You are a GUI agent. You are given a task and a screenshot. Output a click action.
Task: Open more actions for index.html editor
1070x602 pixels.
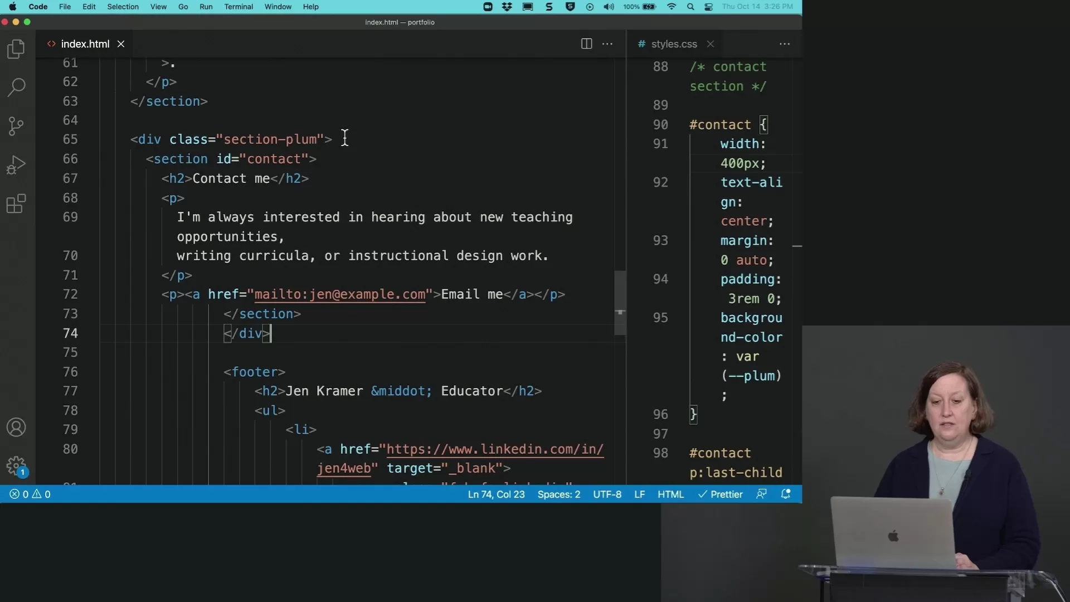tap(607, 43)
